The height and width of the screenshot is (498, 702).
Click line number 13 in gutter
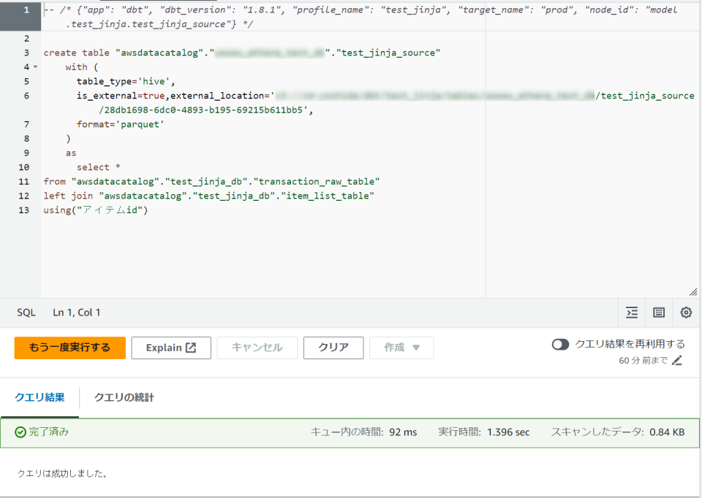[x=23, y=210]
